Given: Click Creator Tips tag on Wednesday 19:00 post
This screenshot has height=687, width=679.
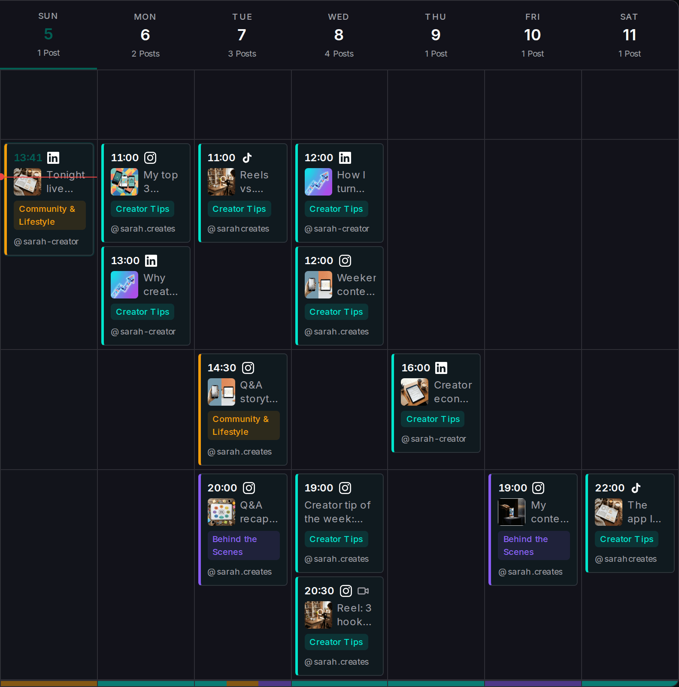Looking at the screenshot, I should click(x=336, y=539).
